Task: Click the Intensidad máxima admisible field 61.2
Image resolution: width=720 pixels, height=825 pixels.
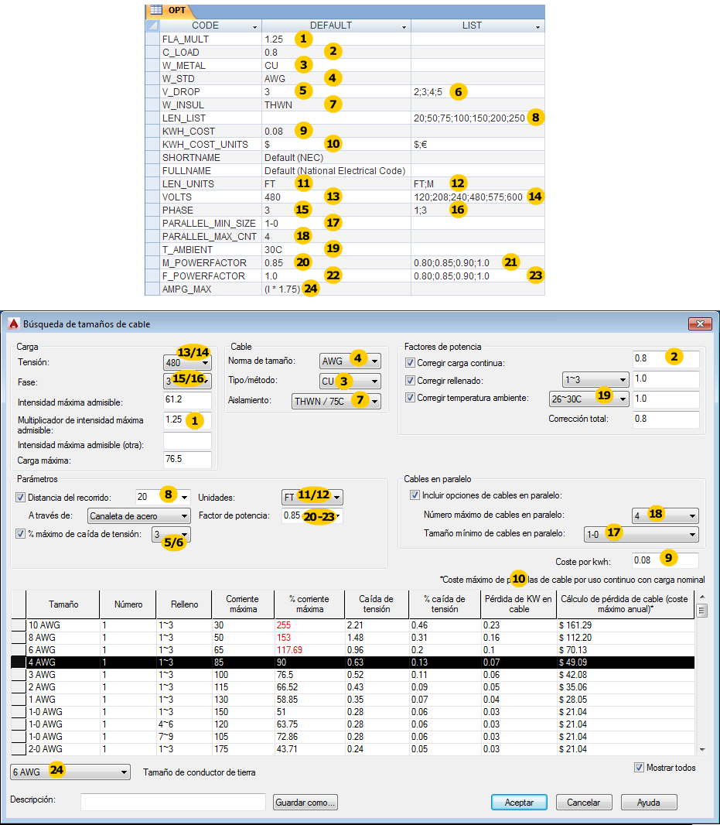Action: pyautogui.click(x=187, y=399)
